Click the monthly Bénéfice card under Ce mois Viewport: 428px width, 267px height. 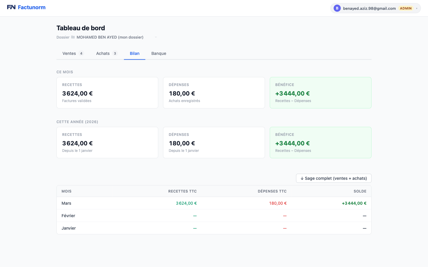coord(320,93)
